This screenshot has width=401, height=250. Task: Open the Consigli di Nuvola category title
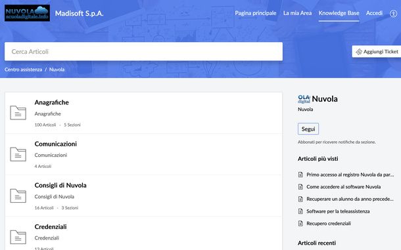pyautogui.click(x=60, y=186)
